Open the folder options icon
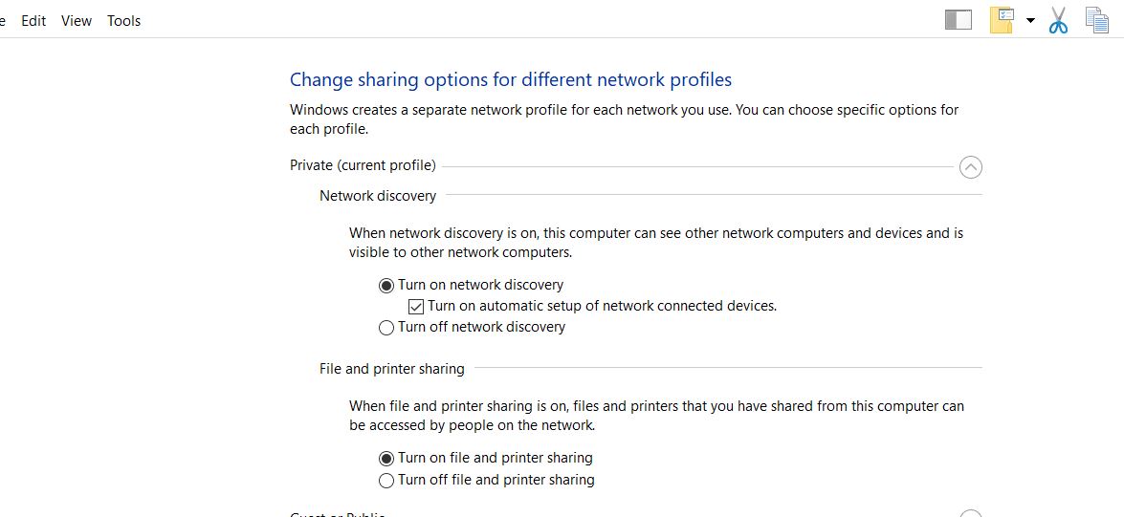1124x517 pixels. tap(1002, 21)
